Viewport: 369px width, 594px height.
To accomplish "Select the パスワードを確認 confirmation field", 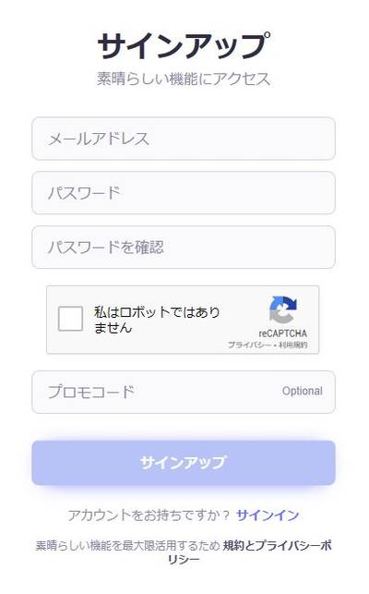I will pyautogui.click(x=184, y=248).
